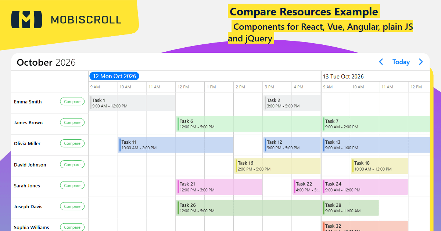This screenshot has width=441, height=231.
Task: Click Olivia Miller resource name
Action: [x=27, y=143]
